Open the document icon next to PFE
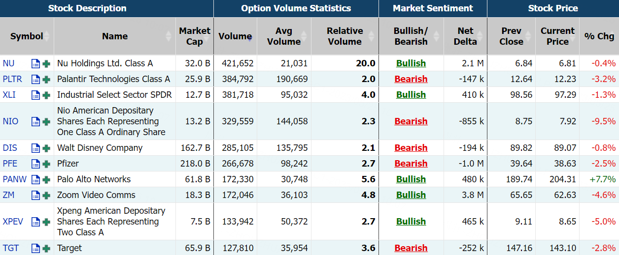This screenshot has height=255, width=619. point(35,164)
